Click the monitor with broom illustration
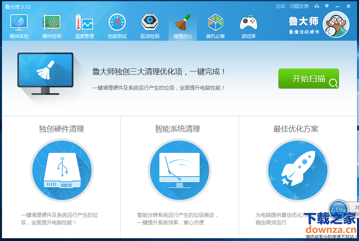359x241 pixels. pos(45,73)
